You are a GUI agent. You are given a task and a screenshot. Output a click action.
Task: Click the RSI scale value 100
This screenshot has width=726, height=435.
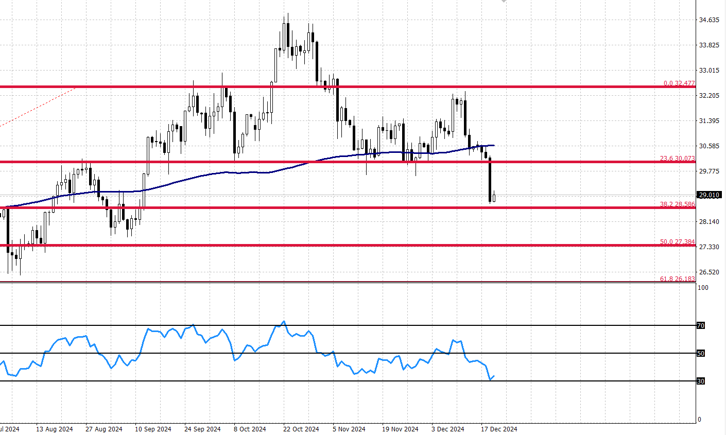click(x=702, y=288)
